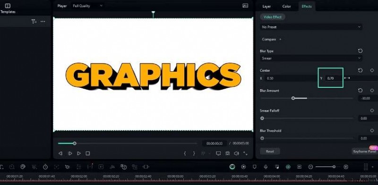This screenshot has height=185, width=378.
Task: Toggle the green auto-ripple icon
Action: [x=288, y=167]
